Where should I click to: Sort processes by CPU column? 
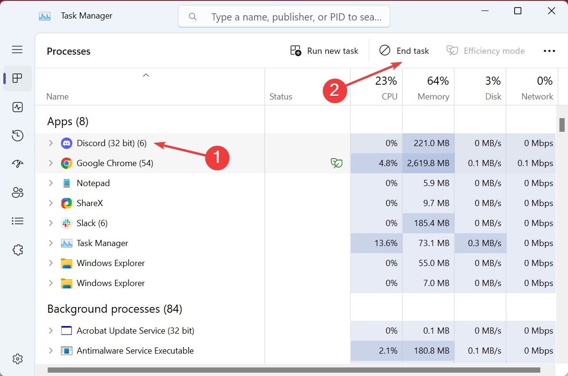coord(377,87)
